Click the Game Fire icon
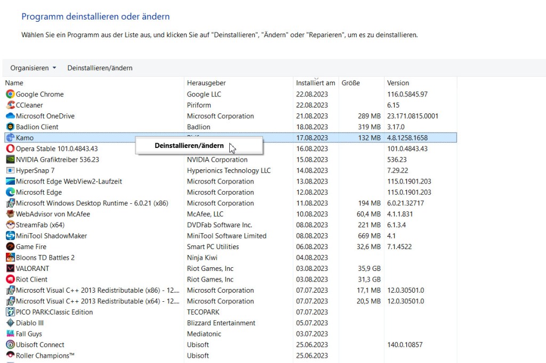 [11, 246]
